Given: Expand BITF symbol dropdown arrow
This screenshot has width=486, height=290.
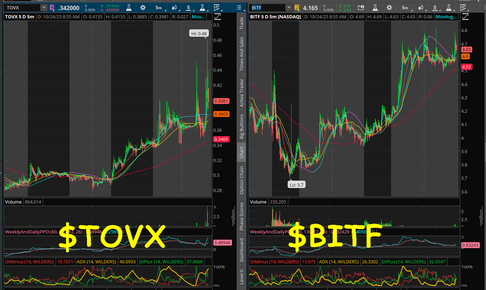Looking at the screenshot, I should (x=288, y=8).
